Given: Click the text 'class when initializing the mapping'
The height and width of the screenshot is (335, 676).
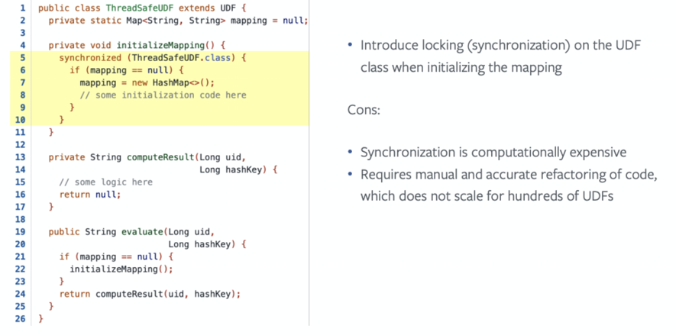Looking at the screenshot, I should click(461, 68).
